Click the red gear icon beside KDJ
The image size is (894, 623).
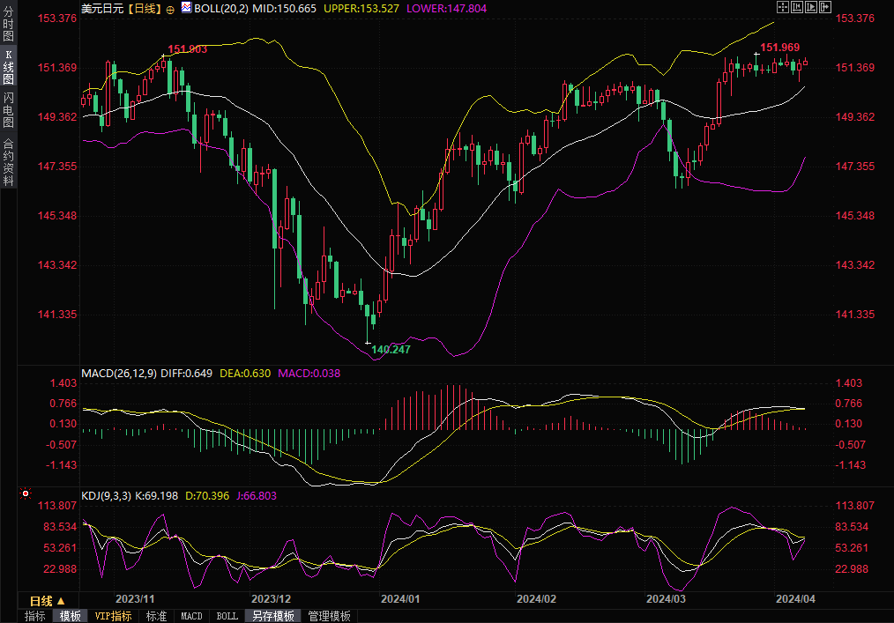click(x=26, y=494)
